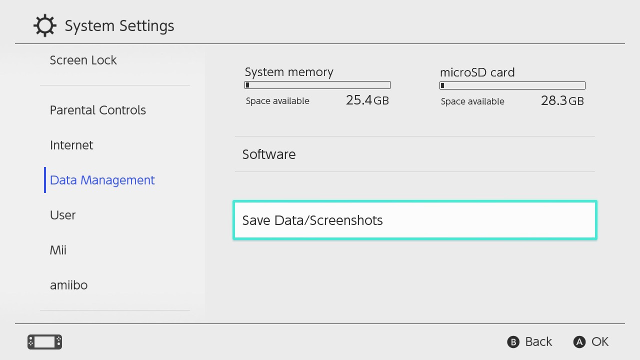
Task: Select Save Data/Screenshots option
Action: point(415,220)
